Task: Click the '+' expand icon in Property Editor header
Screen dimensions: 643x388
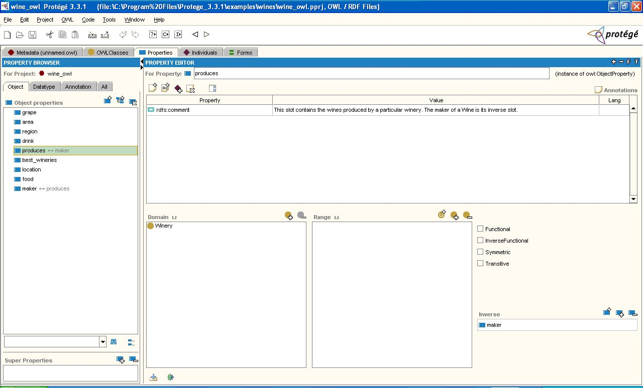Action: [x=614, y=62]
